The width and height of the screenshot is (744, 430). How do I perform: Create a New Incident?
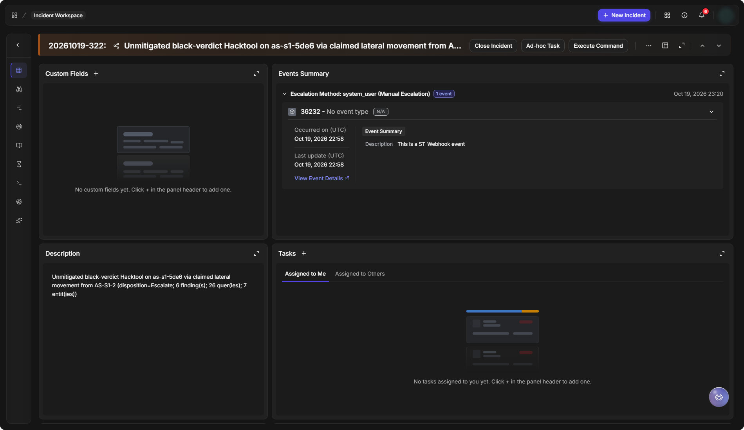(624, 15)
